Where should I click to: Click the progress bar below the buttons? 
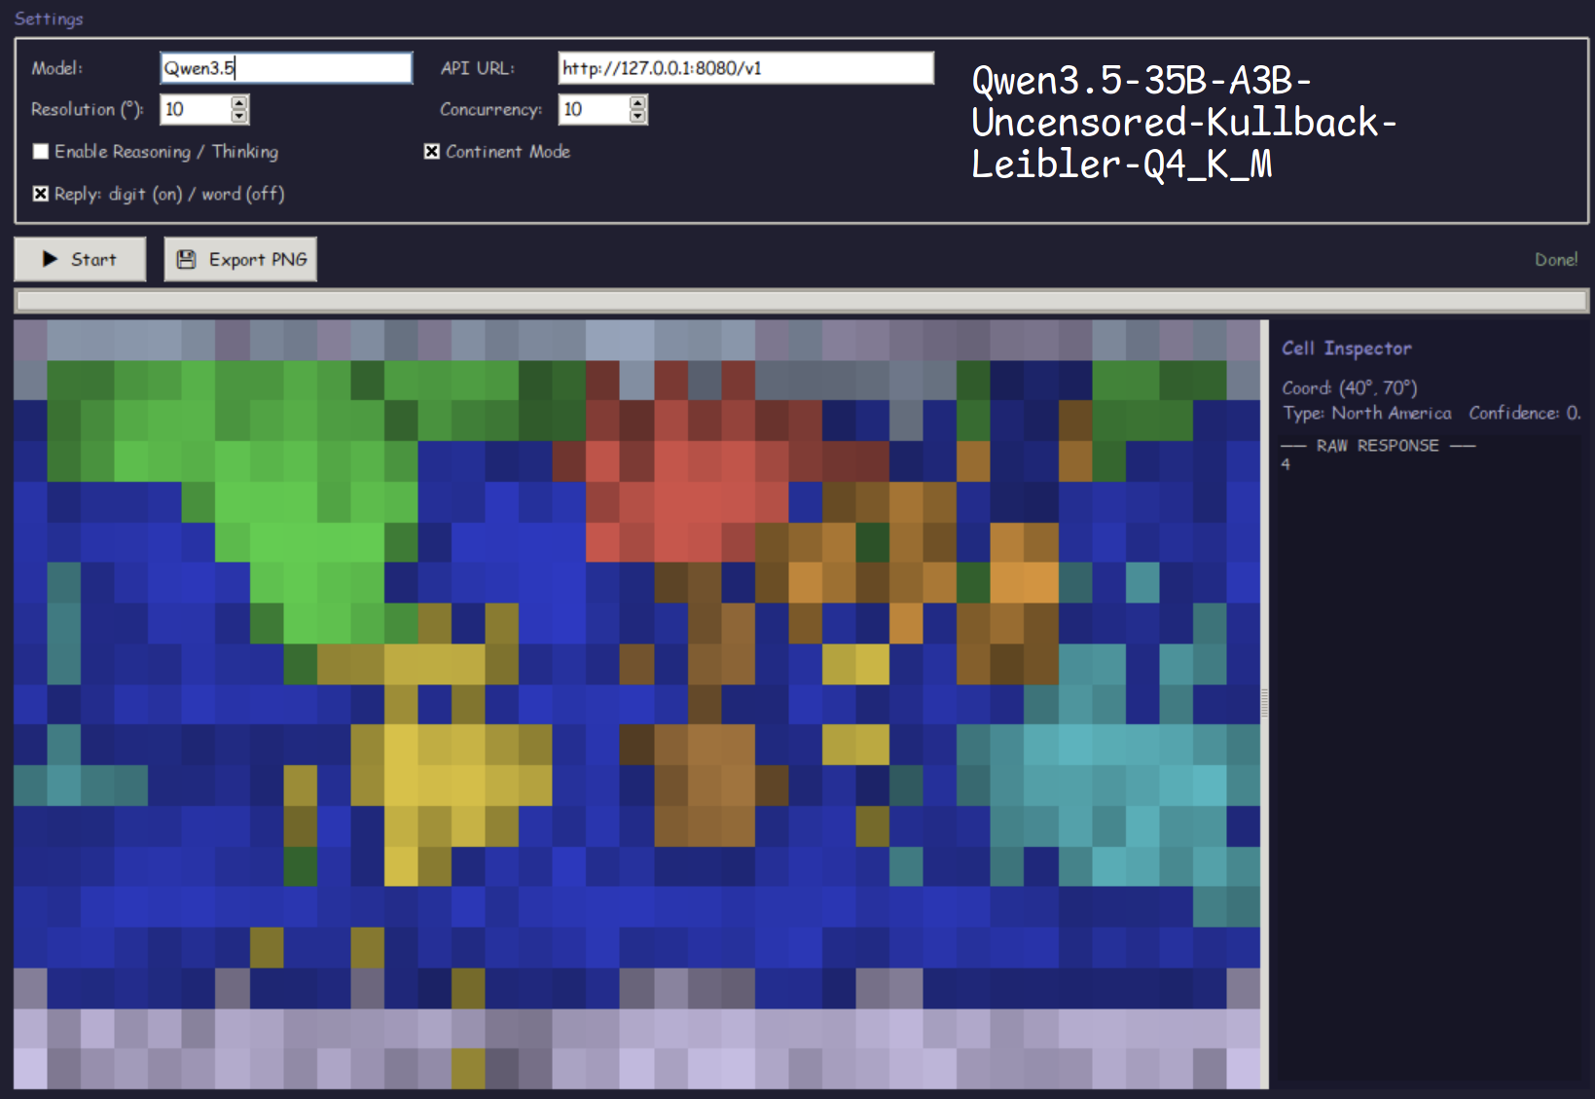pyautogui.click(x=802, y=301)
